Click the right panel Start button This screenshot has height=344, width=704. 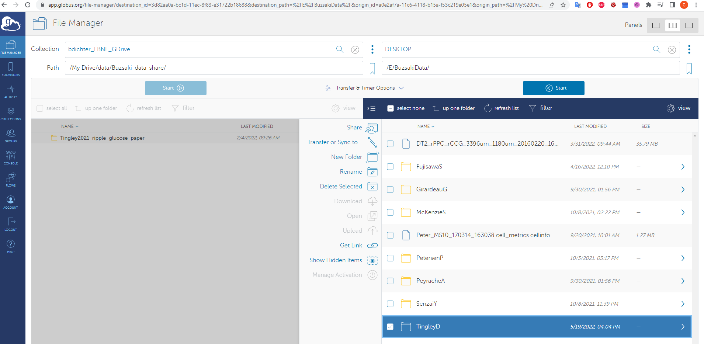coord(554,88)
